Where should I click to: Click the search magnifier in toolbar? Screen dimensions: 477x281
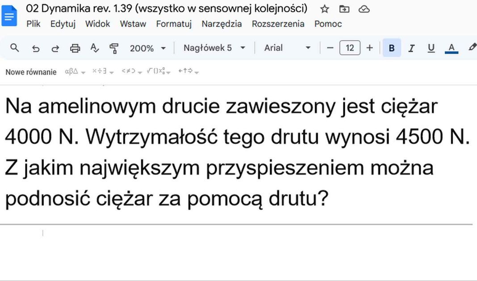click(15, 48)
